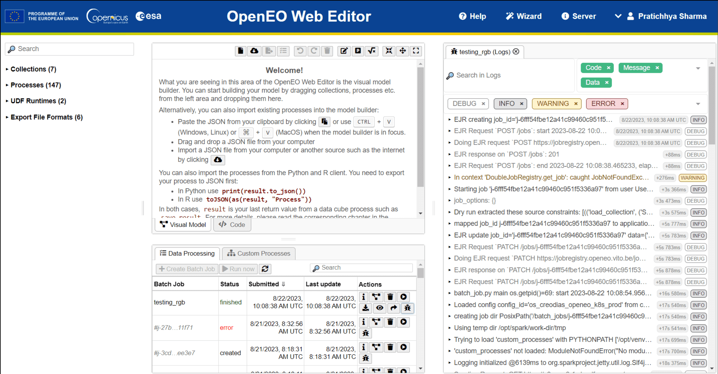
Task: Close the testing_rgb (Logs) tab
Action: tap(516, 51)
